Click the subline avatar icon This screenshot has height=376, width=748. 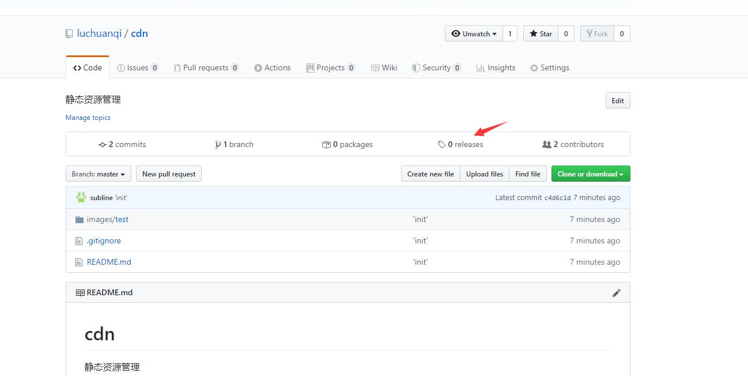[81, 197]
